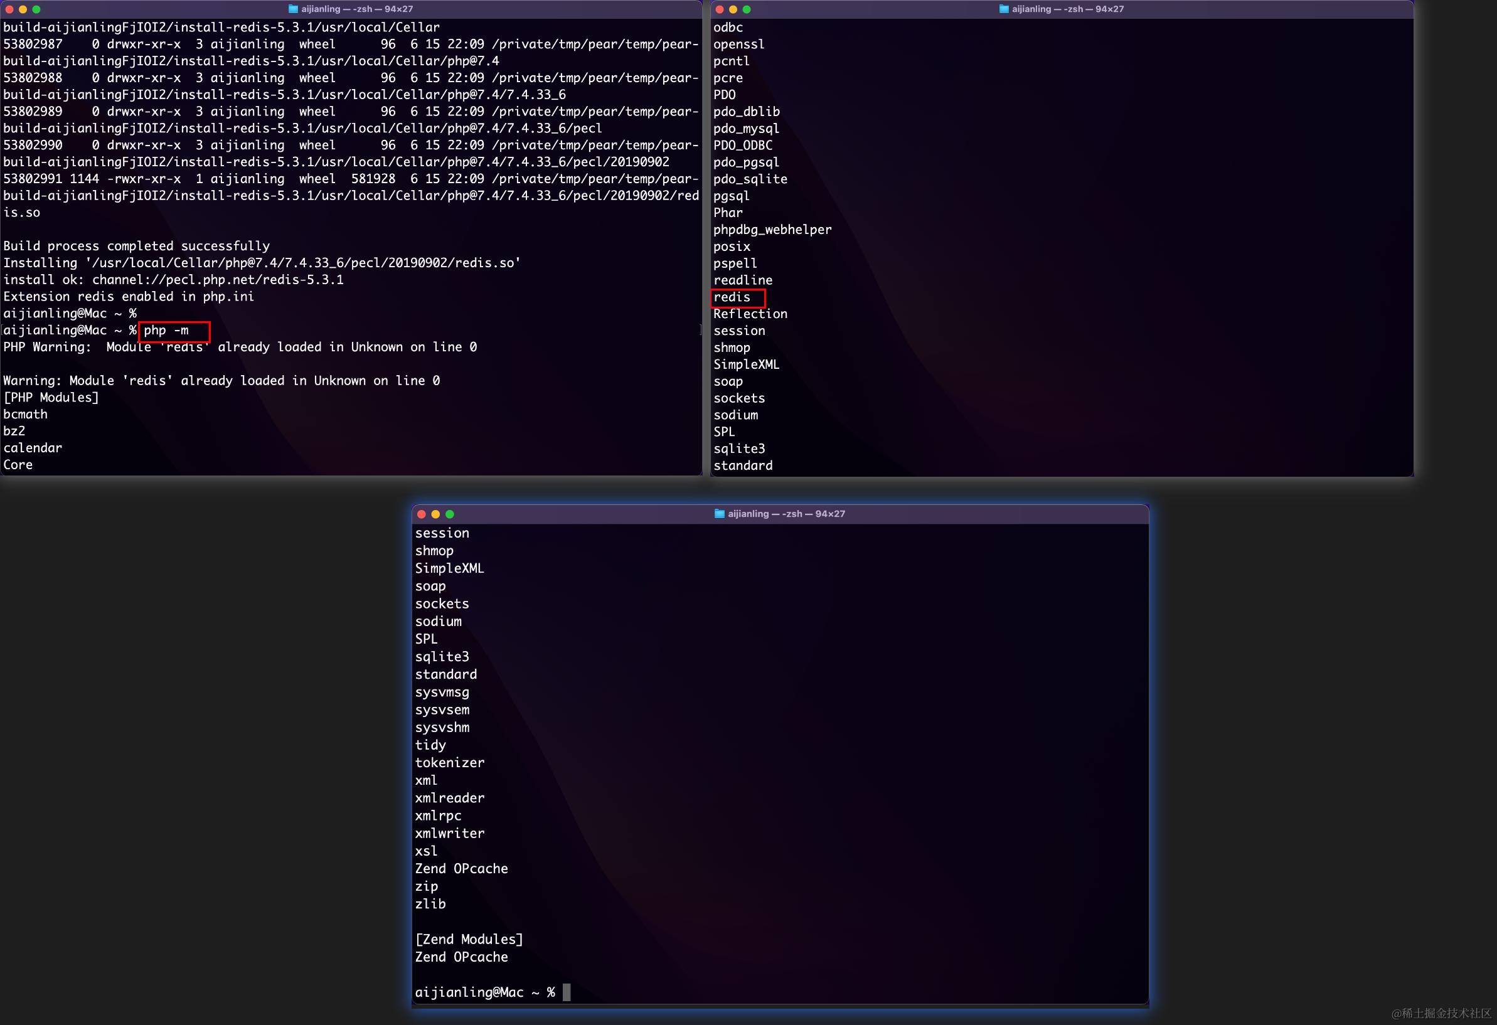Click the cursor at the bottom terminal prompt

click(x=566, y=992)
